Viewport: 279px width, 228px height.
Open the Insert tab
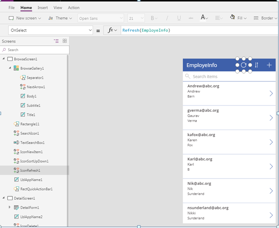point(43,7)
